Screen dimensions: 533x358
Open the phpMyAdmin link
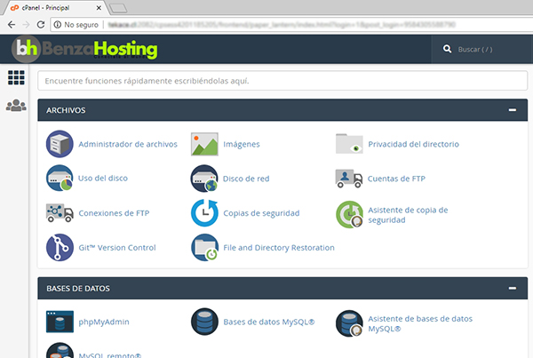tap(104, 322)
